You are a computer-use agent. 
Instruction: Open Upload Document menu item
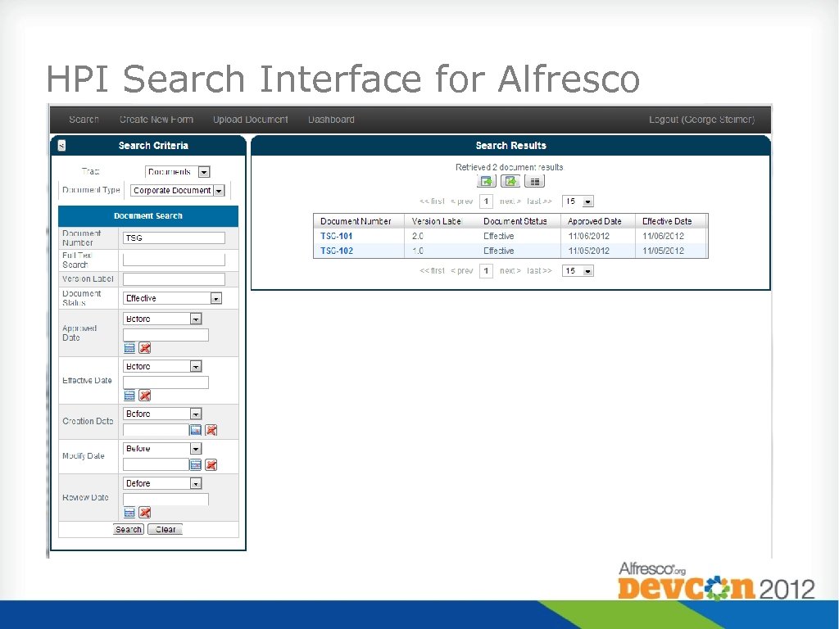coord(251,120)
